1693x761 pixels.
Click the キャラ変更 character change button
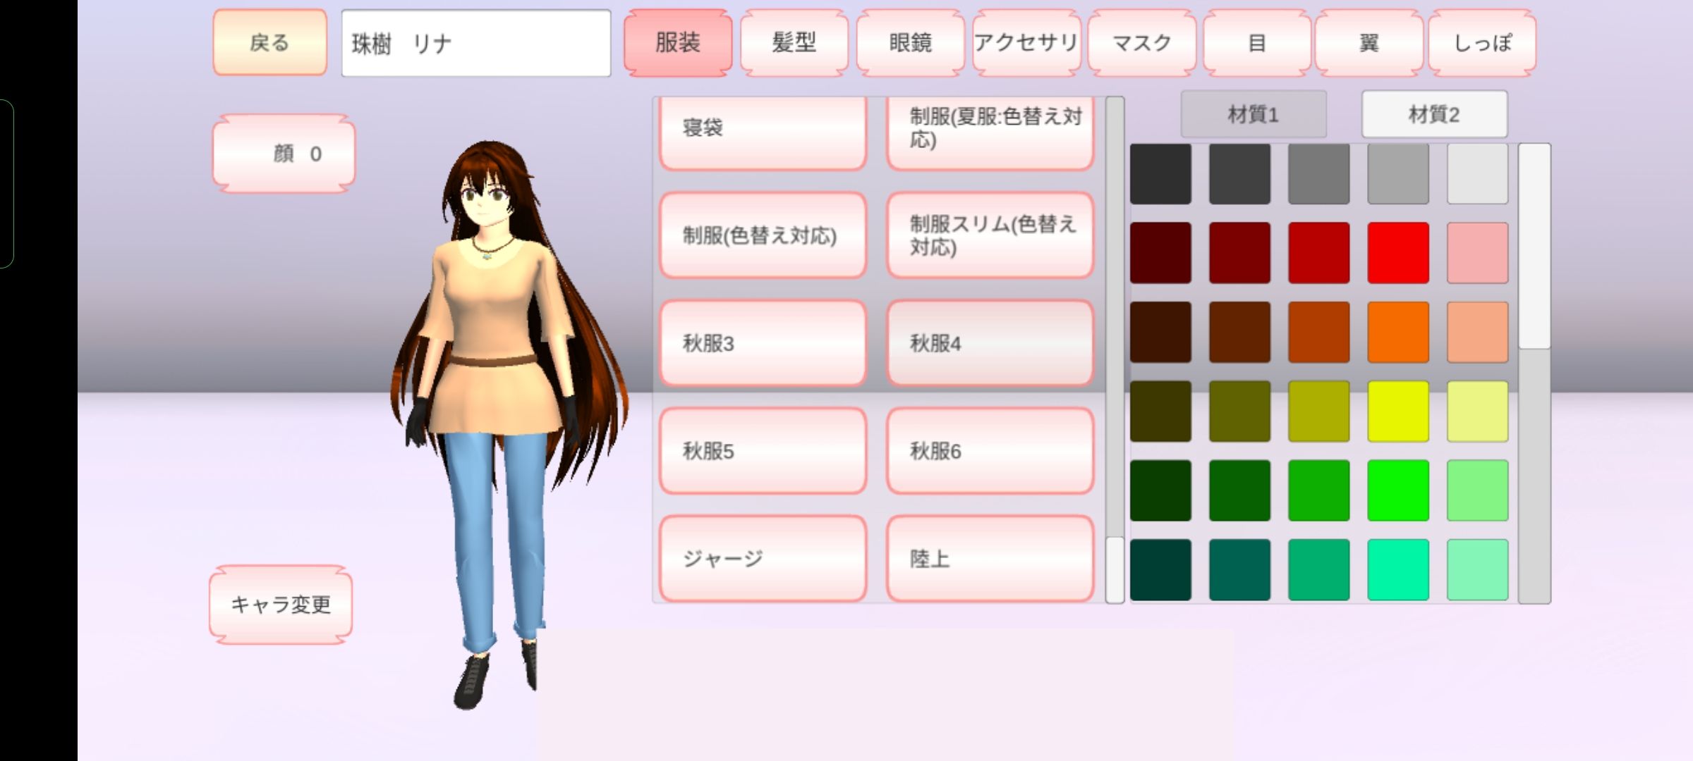pyautogui.click(x=281, y=605)
